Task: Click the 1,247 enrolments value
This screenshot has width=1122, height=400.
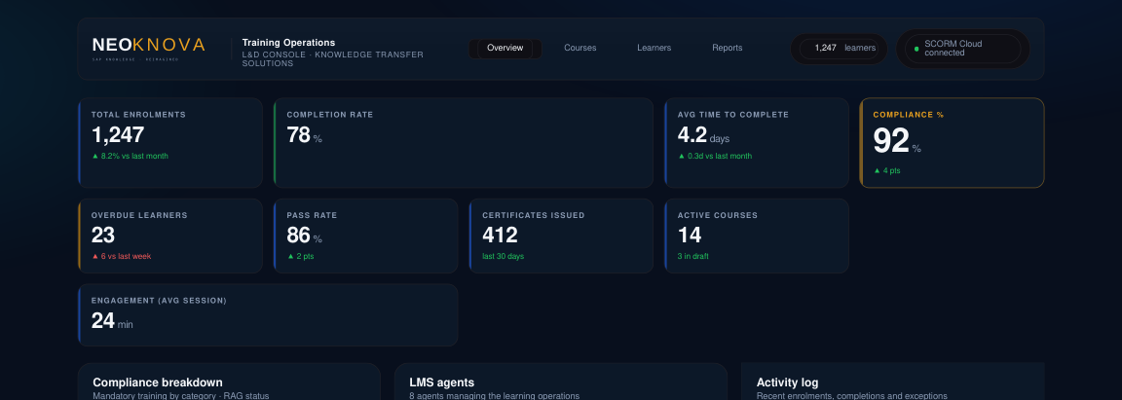Action: click(x=118, y=134)
